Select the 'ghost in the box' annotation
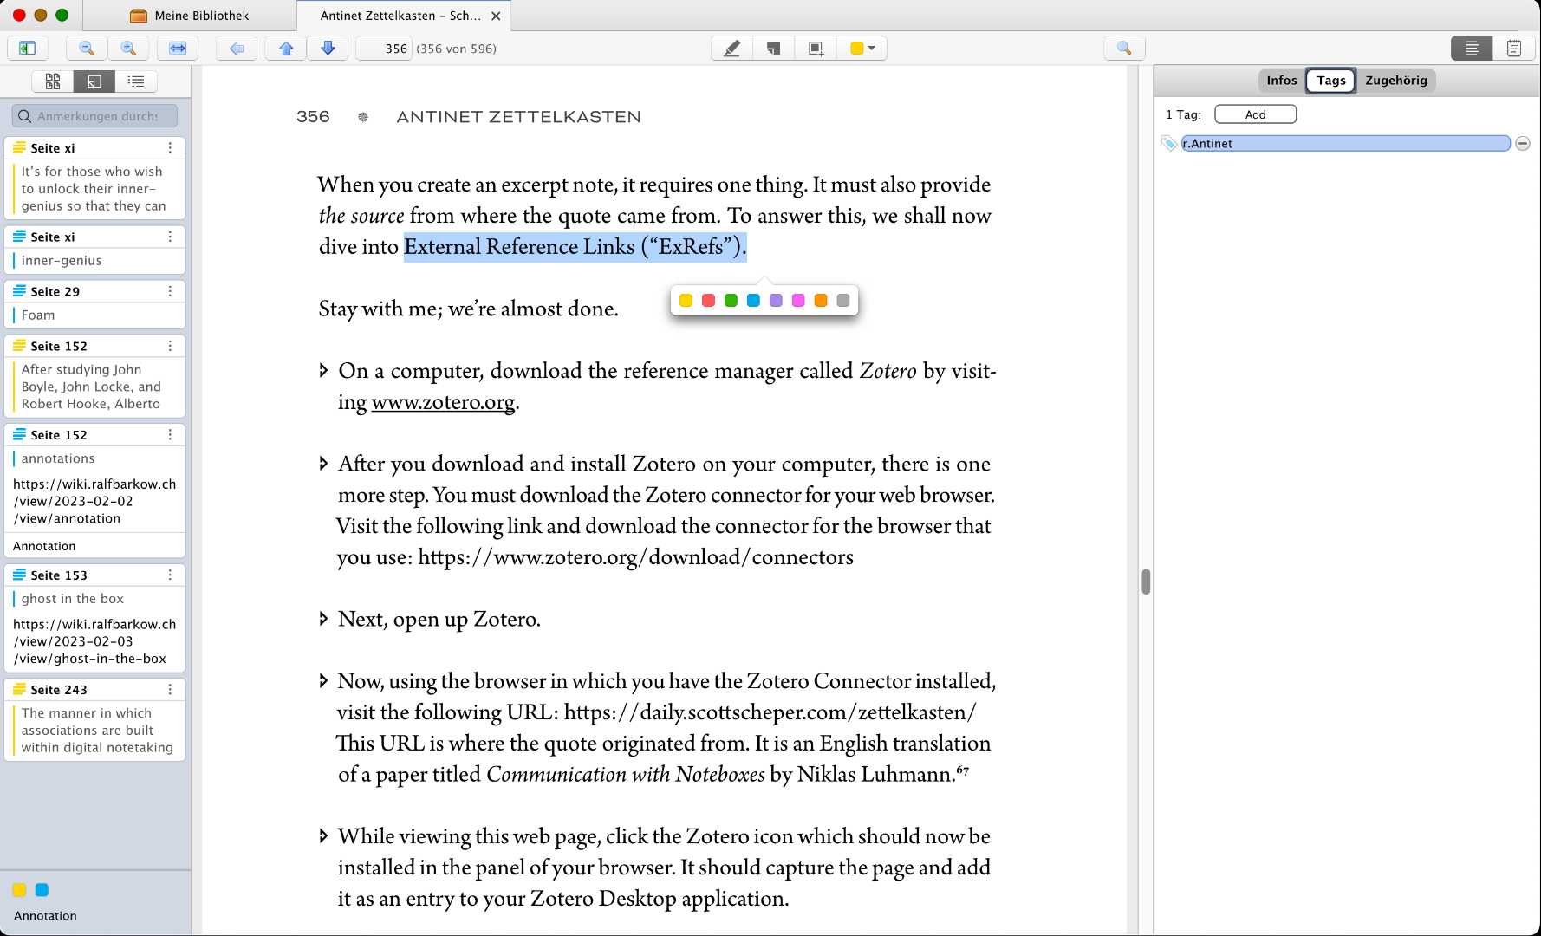Viewport: 1541px width, 936px height. 73,599
